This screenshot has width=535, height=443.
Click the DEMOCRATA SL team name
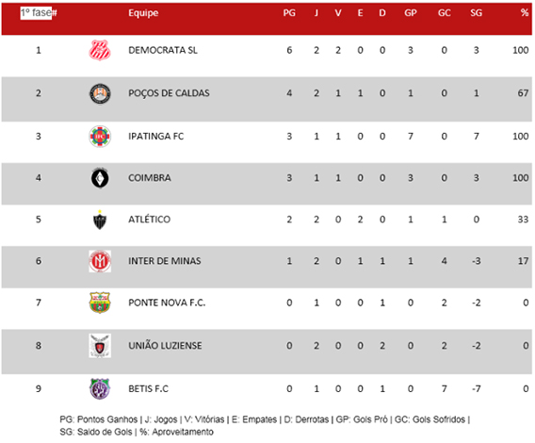(x=163, y=50)
